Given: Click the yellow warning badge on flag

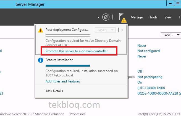Looking at the screenshot, I should pos(124,20).
